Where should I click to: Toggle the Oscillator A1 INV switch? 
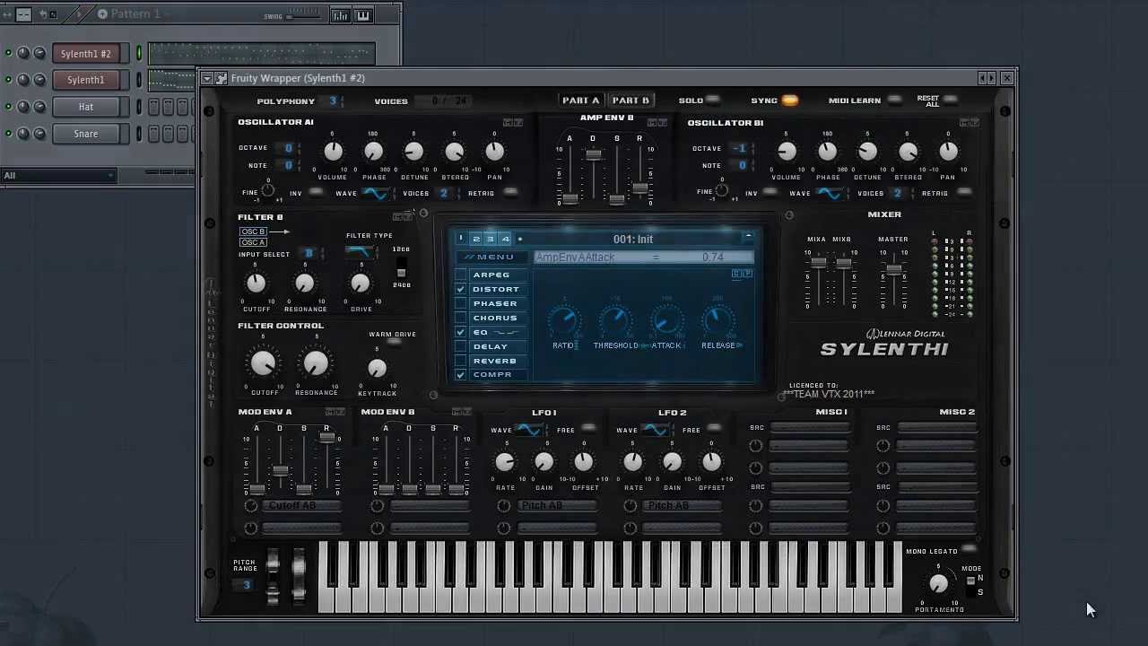(x=316, y=193)
